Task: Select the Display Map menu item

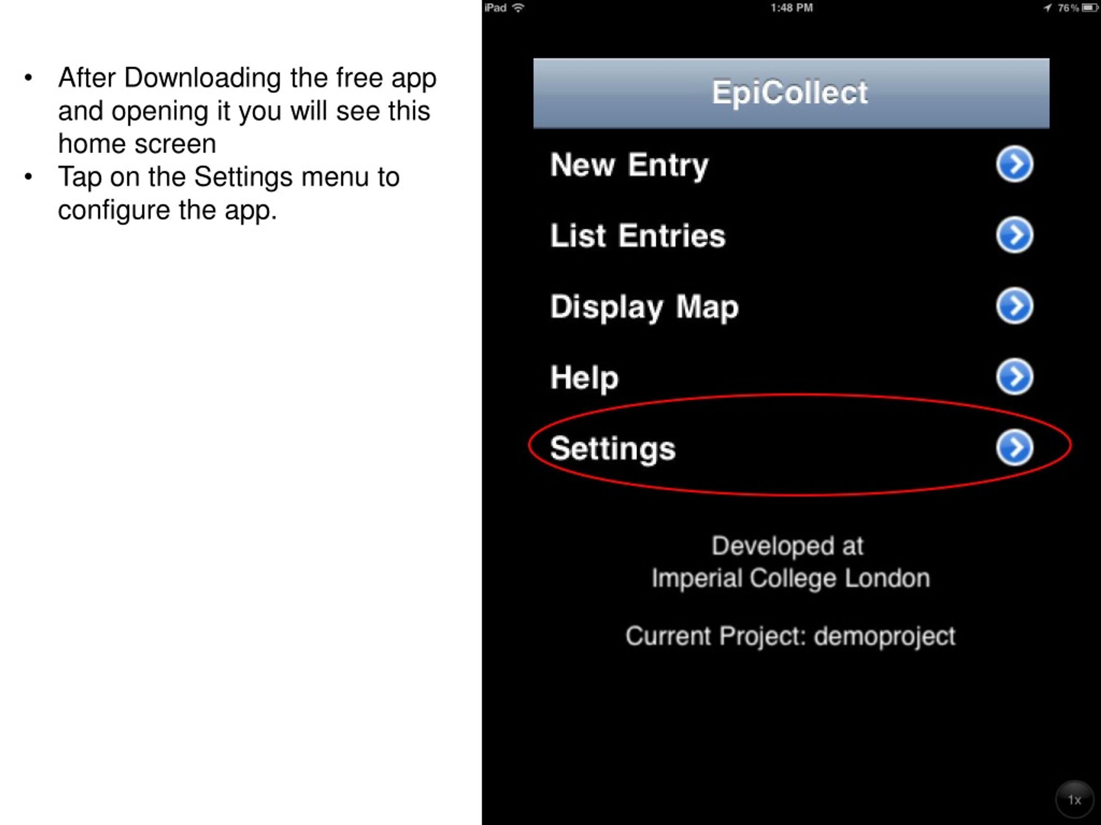Action: [x=791, y=306]
